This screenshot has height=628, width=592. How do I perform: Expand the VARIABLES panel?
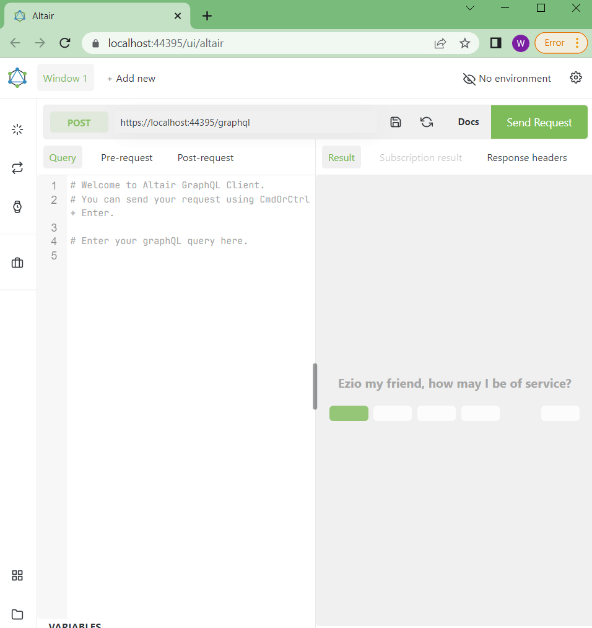[x=74, y=624]
